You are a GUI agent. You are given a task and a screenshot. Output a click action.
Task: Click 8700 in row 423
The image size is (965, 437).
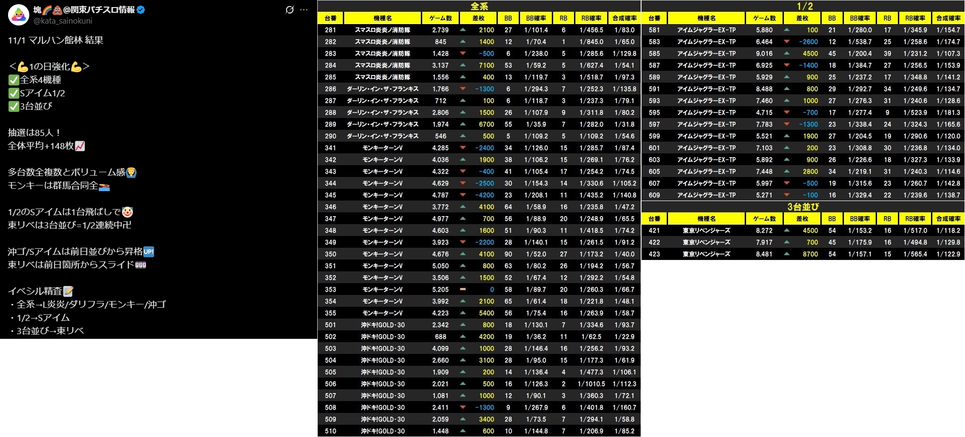point(810,254)
